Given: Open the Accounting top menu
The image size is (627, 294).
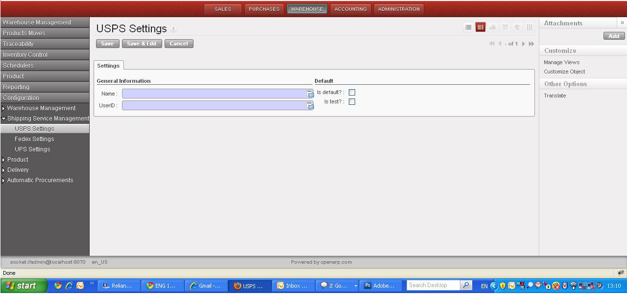Looking at the screenshot, I should point(350,9).
